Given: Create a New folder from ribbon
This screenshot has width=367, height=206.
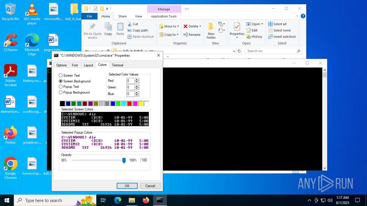Looking at the screenshot, I should pos(211,31).
